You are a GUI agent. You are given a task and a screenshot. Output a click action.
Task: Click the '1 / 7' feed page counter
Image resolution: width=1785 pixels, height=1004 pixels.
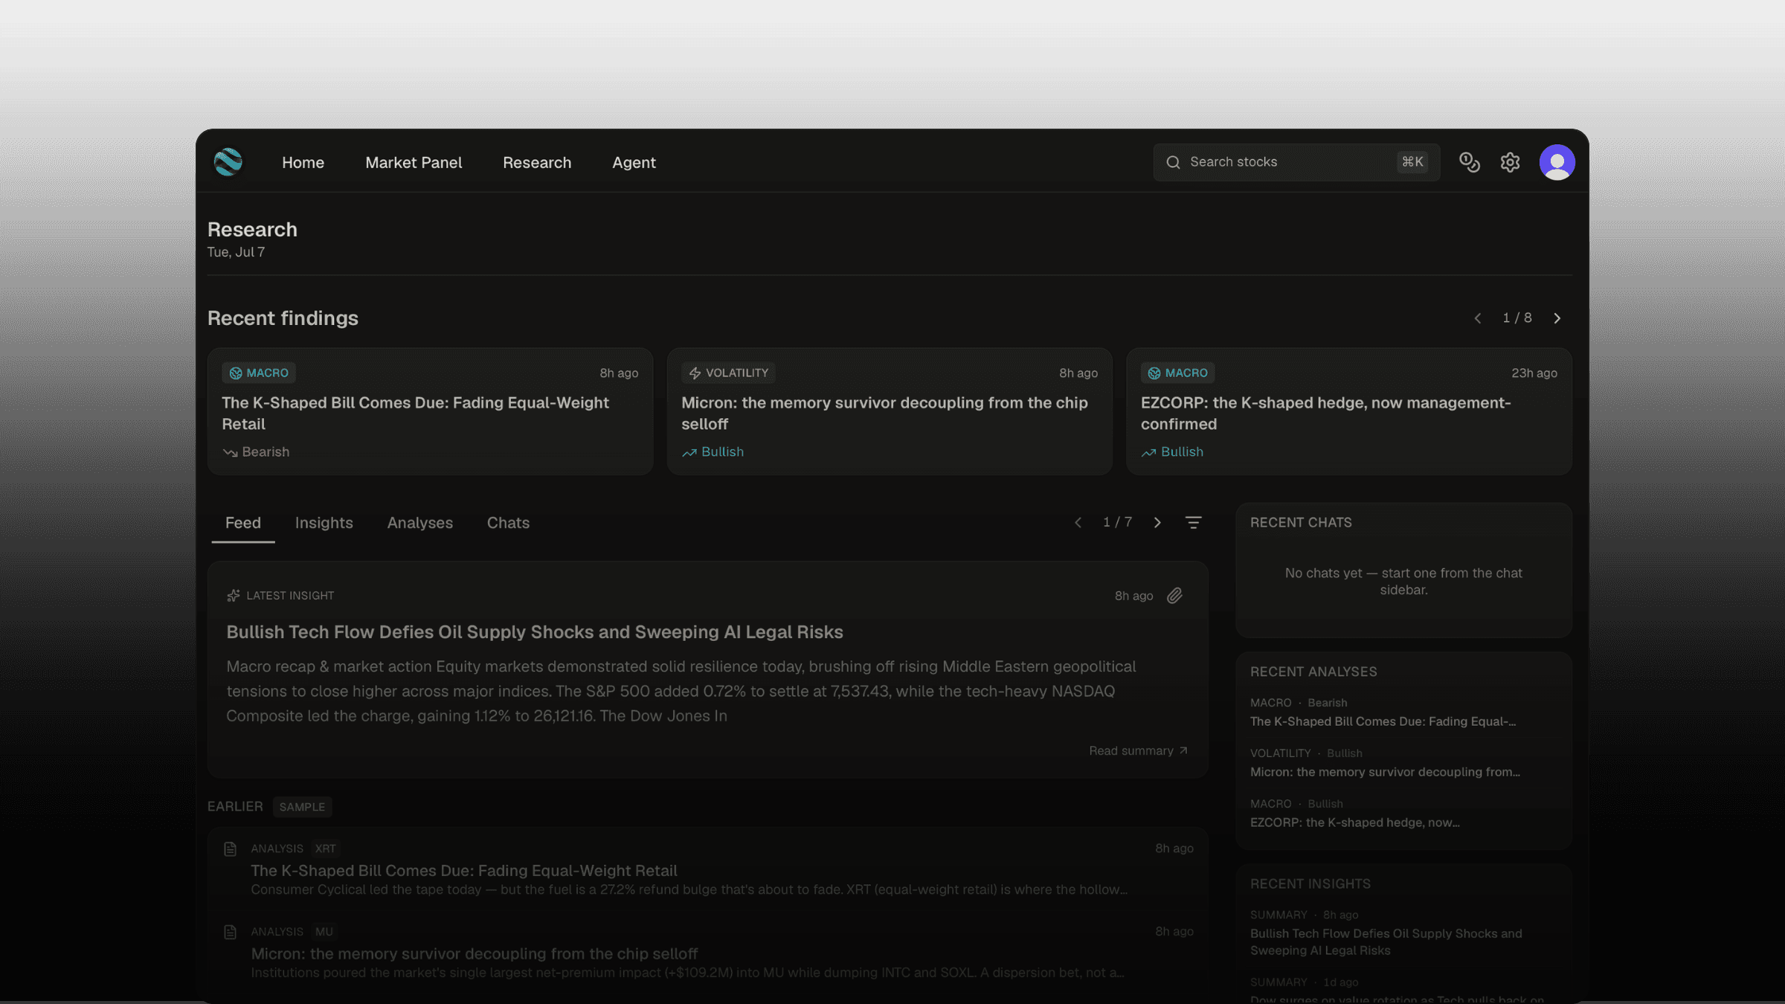coord(1117,523)
